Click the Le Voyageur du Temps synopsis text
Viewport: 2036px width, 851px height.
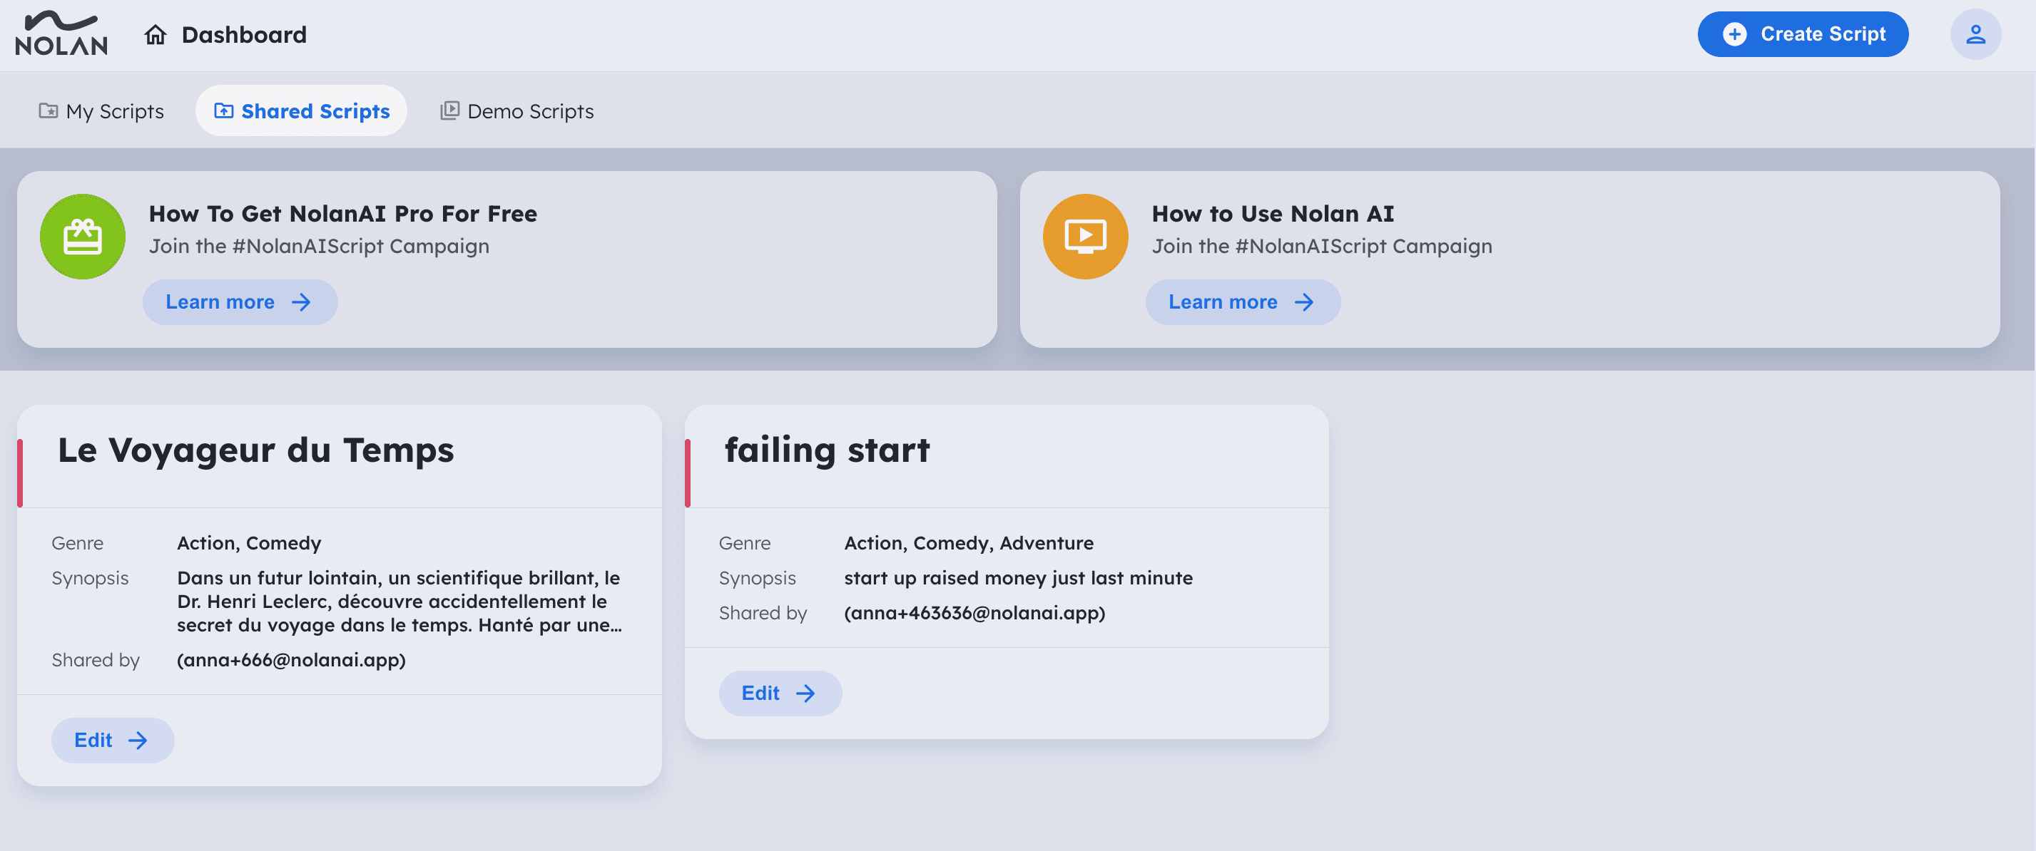tap(399, 602)
